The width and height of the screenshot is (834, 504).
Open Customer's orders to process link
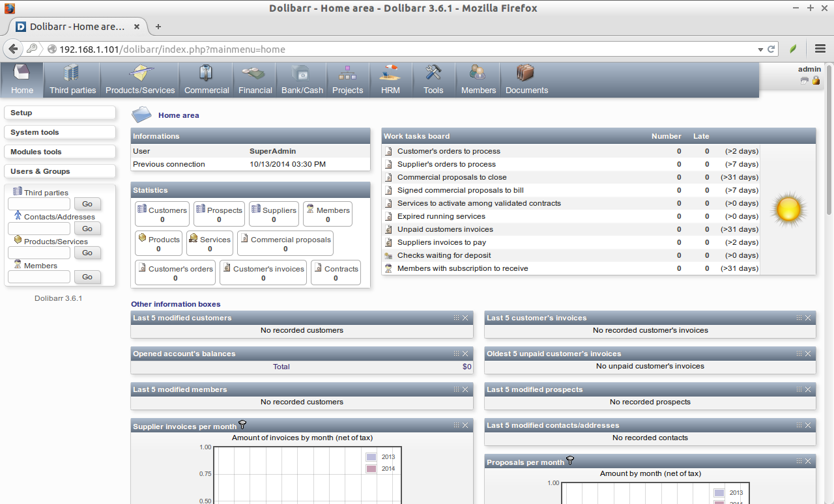pos(449,151)
